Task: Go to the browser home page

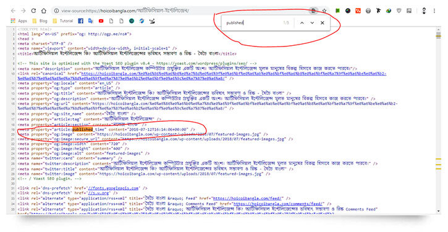Action: (44, 11)
